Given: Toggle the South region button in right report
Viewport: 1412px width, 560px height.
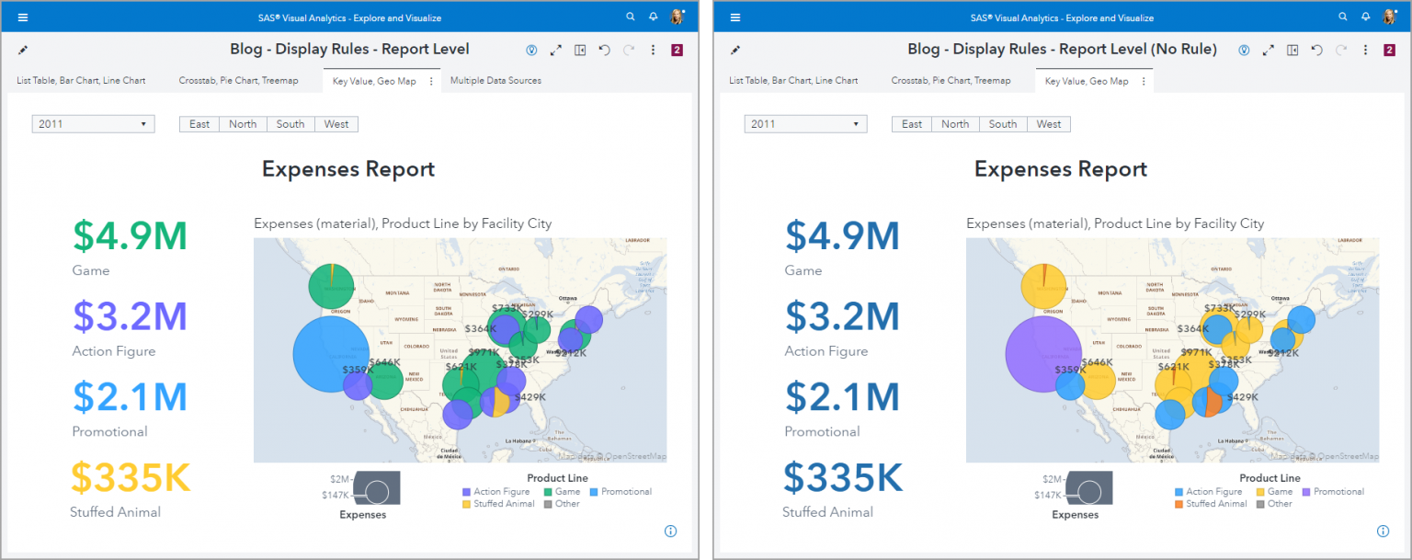Looking at the screenshot, I should coord(1002,124).
